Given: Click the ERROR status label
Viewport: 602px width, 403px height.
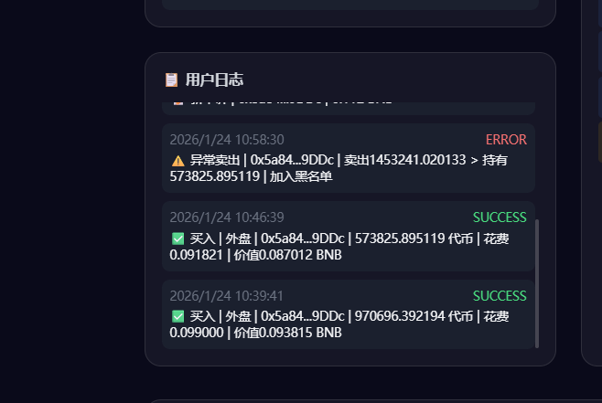Looking at the screenshot, I should point(506,140).
